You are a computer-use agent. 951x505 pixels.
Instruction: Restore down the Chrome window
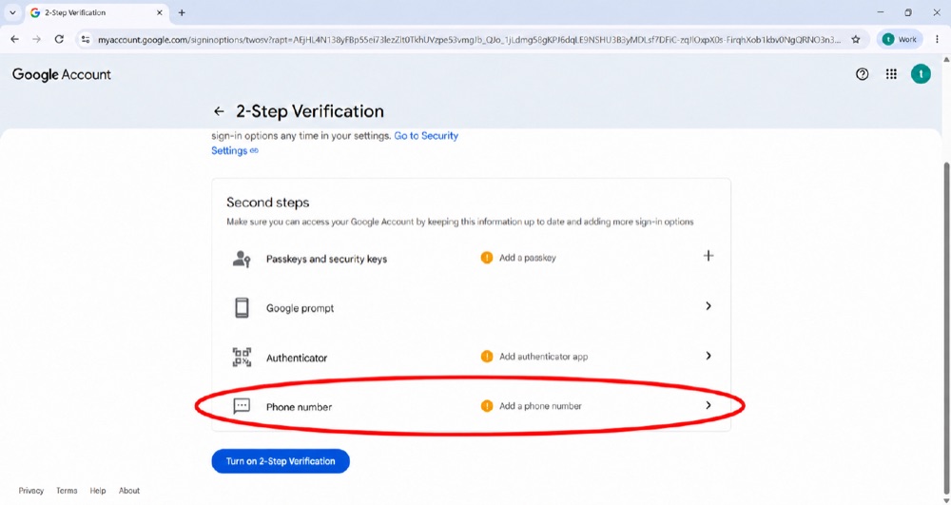[x=908, y=12]
